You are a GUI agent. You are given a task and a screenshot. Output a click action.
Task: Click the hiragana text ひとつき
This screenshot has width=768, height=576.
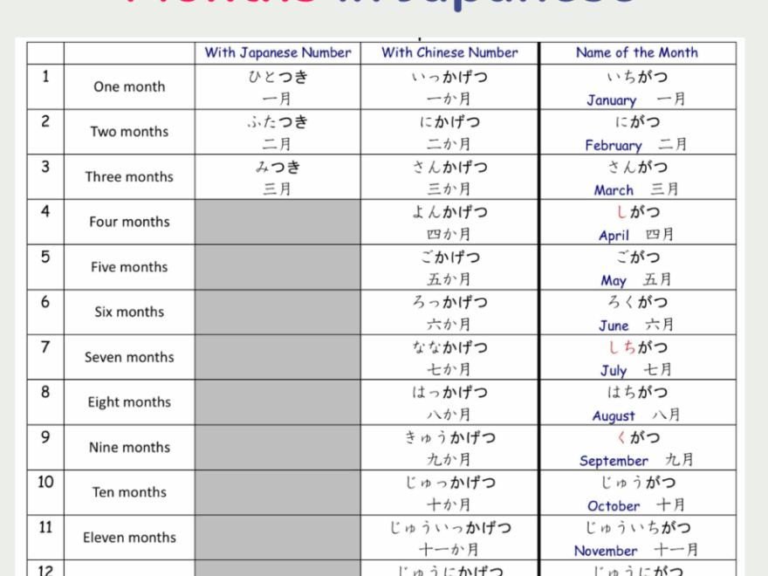pos(277,76)
